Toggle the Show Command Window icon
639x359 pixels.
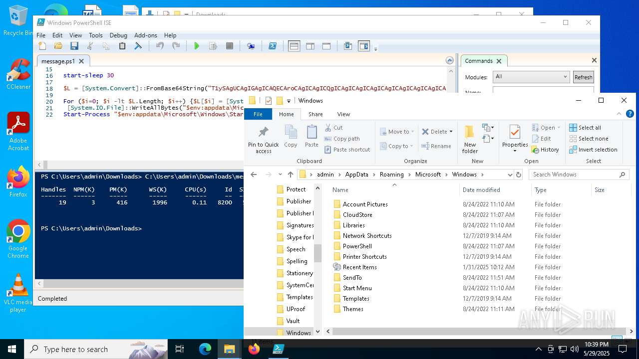(x=348, y=46)
